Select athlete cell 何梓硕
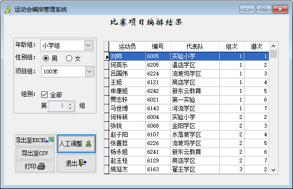The height and width of the screenshot is (189, 293). pyautogui.click(x=127, y=117)
